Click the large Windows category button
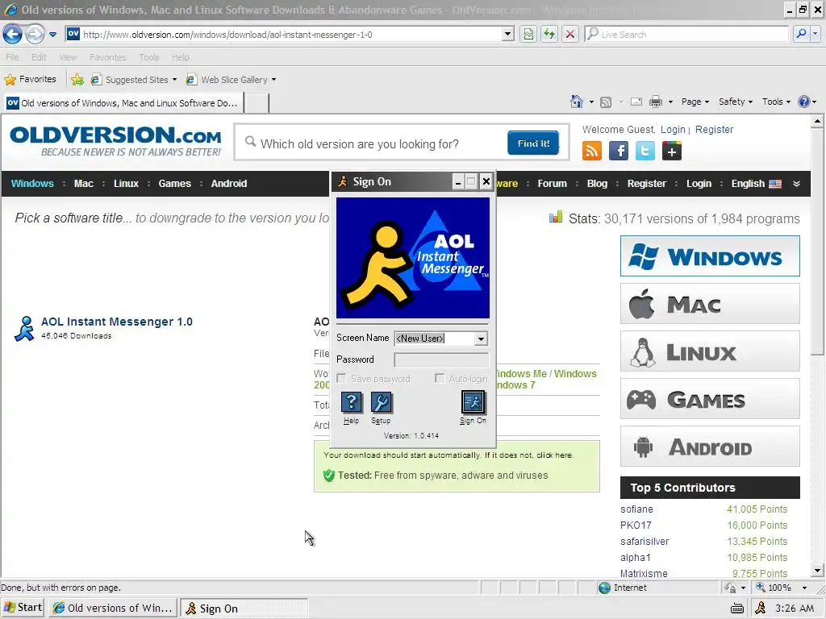826x619 pixels. click(710, 255)
